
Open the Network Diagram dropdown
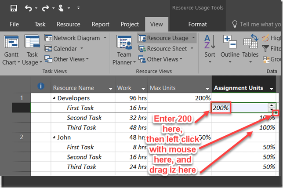tap(105, 38)
